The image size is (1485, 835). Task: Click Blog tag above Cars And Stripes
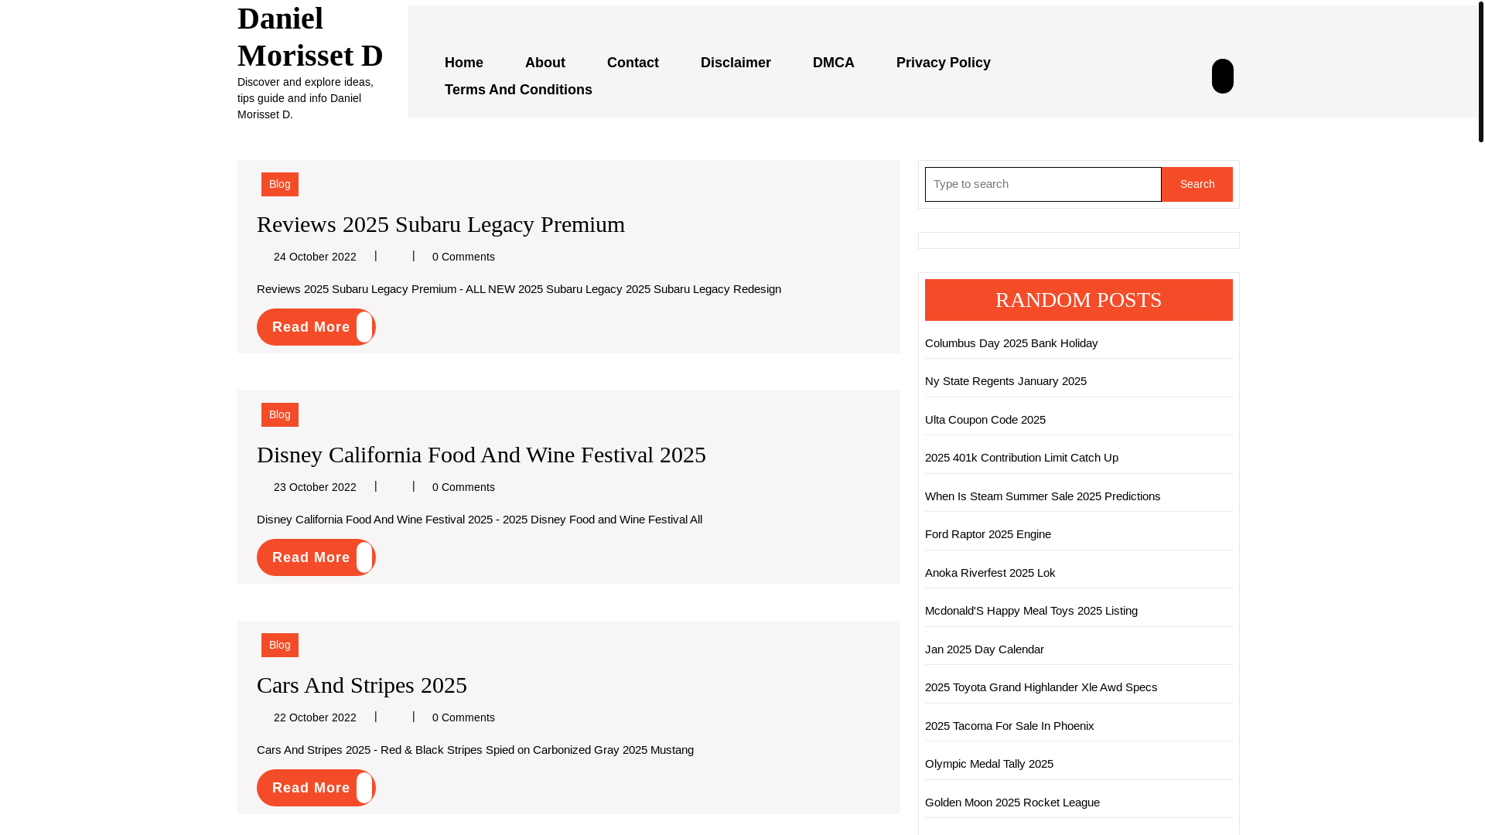point(280,645)
